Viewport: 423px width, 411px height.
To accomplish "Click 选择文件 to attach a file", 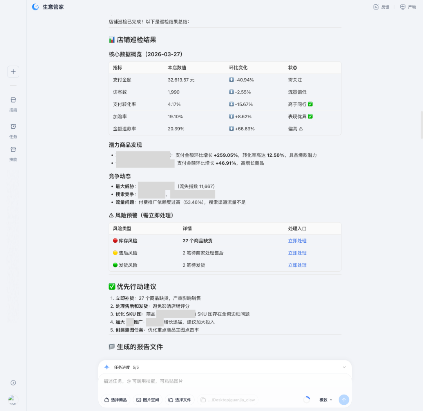I will [179, 400].
